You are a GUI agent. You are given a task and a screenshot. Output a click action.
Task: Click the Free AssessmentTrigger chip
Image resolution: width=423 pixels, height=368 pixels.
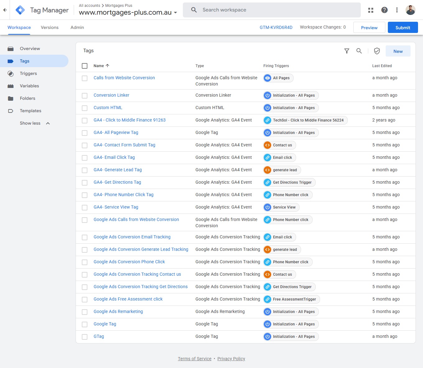click(291, 299)
